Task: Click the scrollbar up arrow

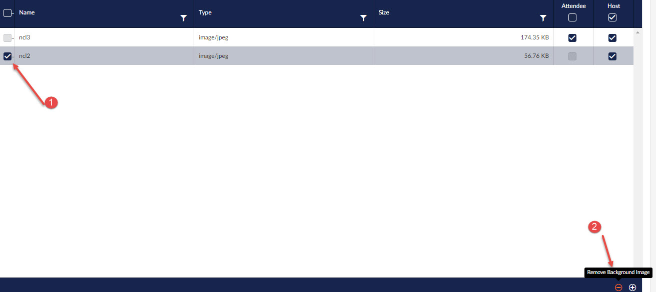Action: click(638, 32)
